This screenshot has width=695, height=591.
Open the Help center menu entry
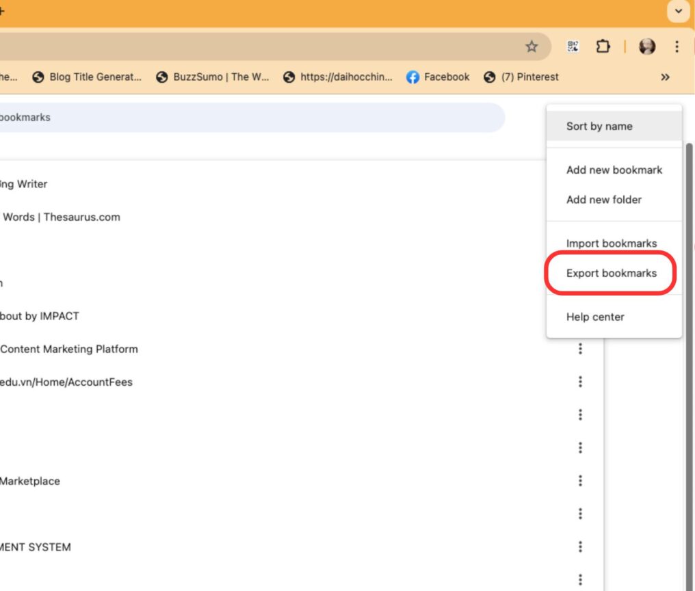point(595,317)
